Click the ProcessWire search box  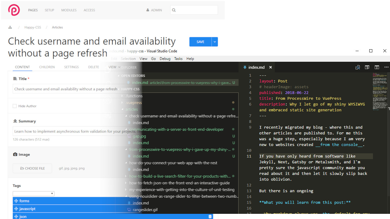tap(194, 10)
